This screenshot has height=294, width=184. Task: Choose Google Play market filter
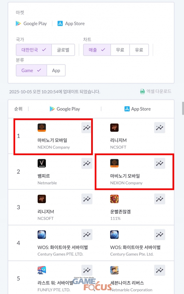[x=31, y=23]
